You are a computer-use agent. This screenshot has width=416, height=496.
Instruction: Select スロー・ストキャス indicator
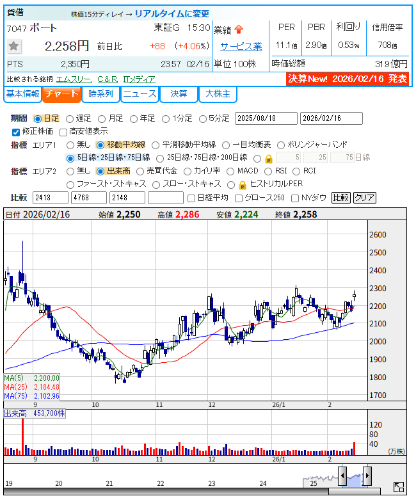(156, 184)
